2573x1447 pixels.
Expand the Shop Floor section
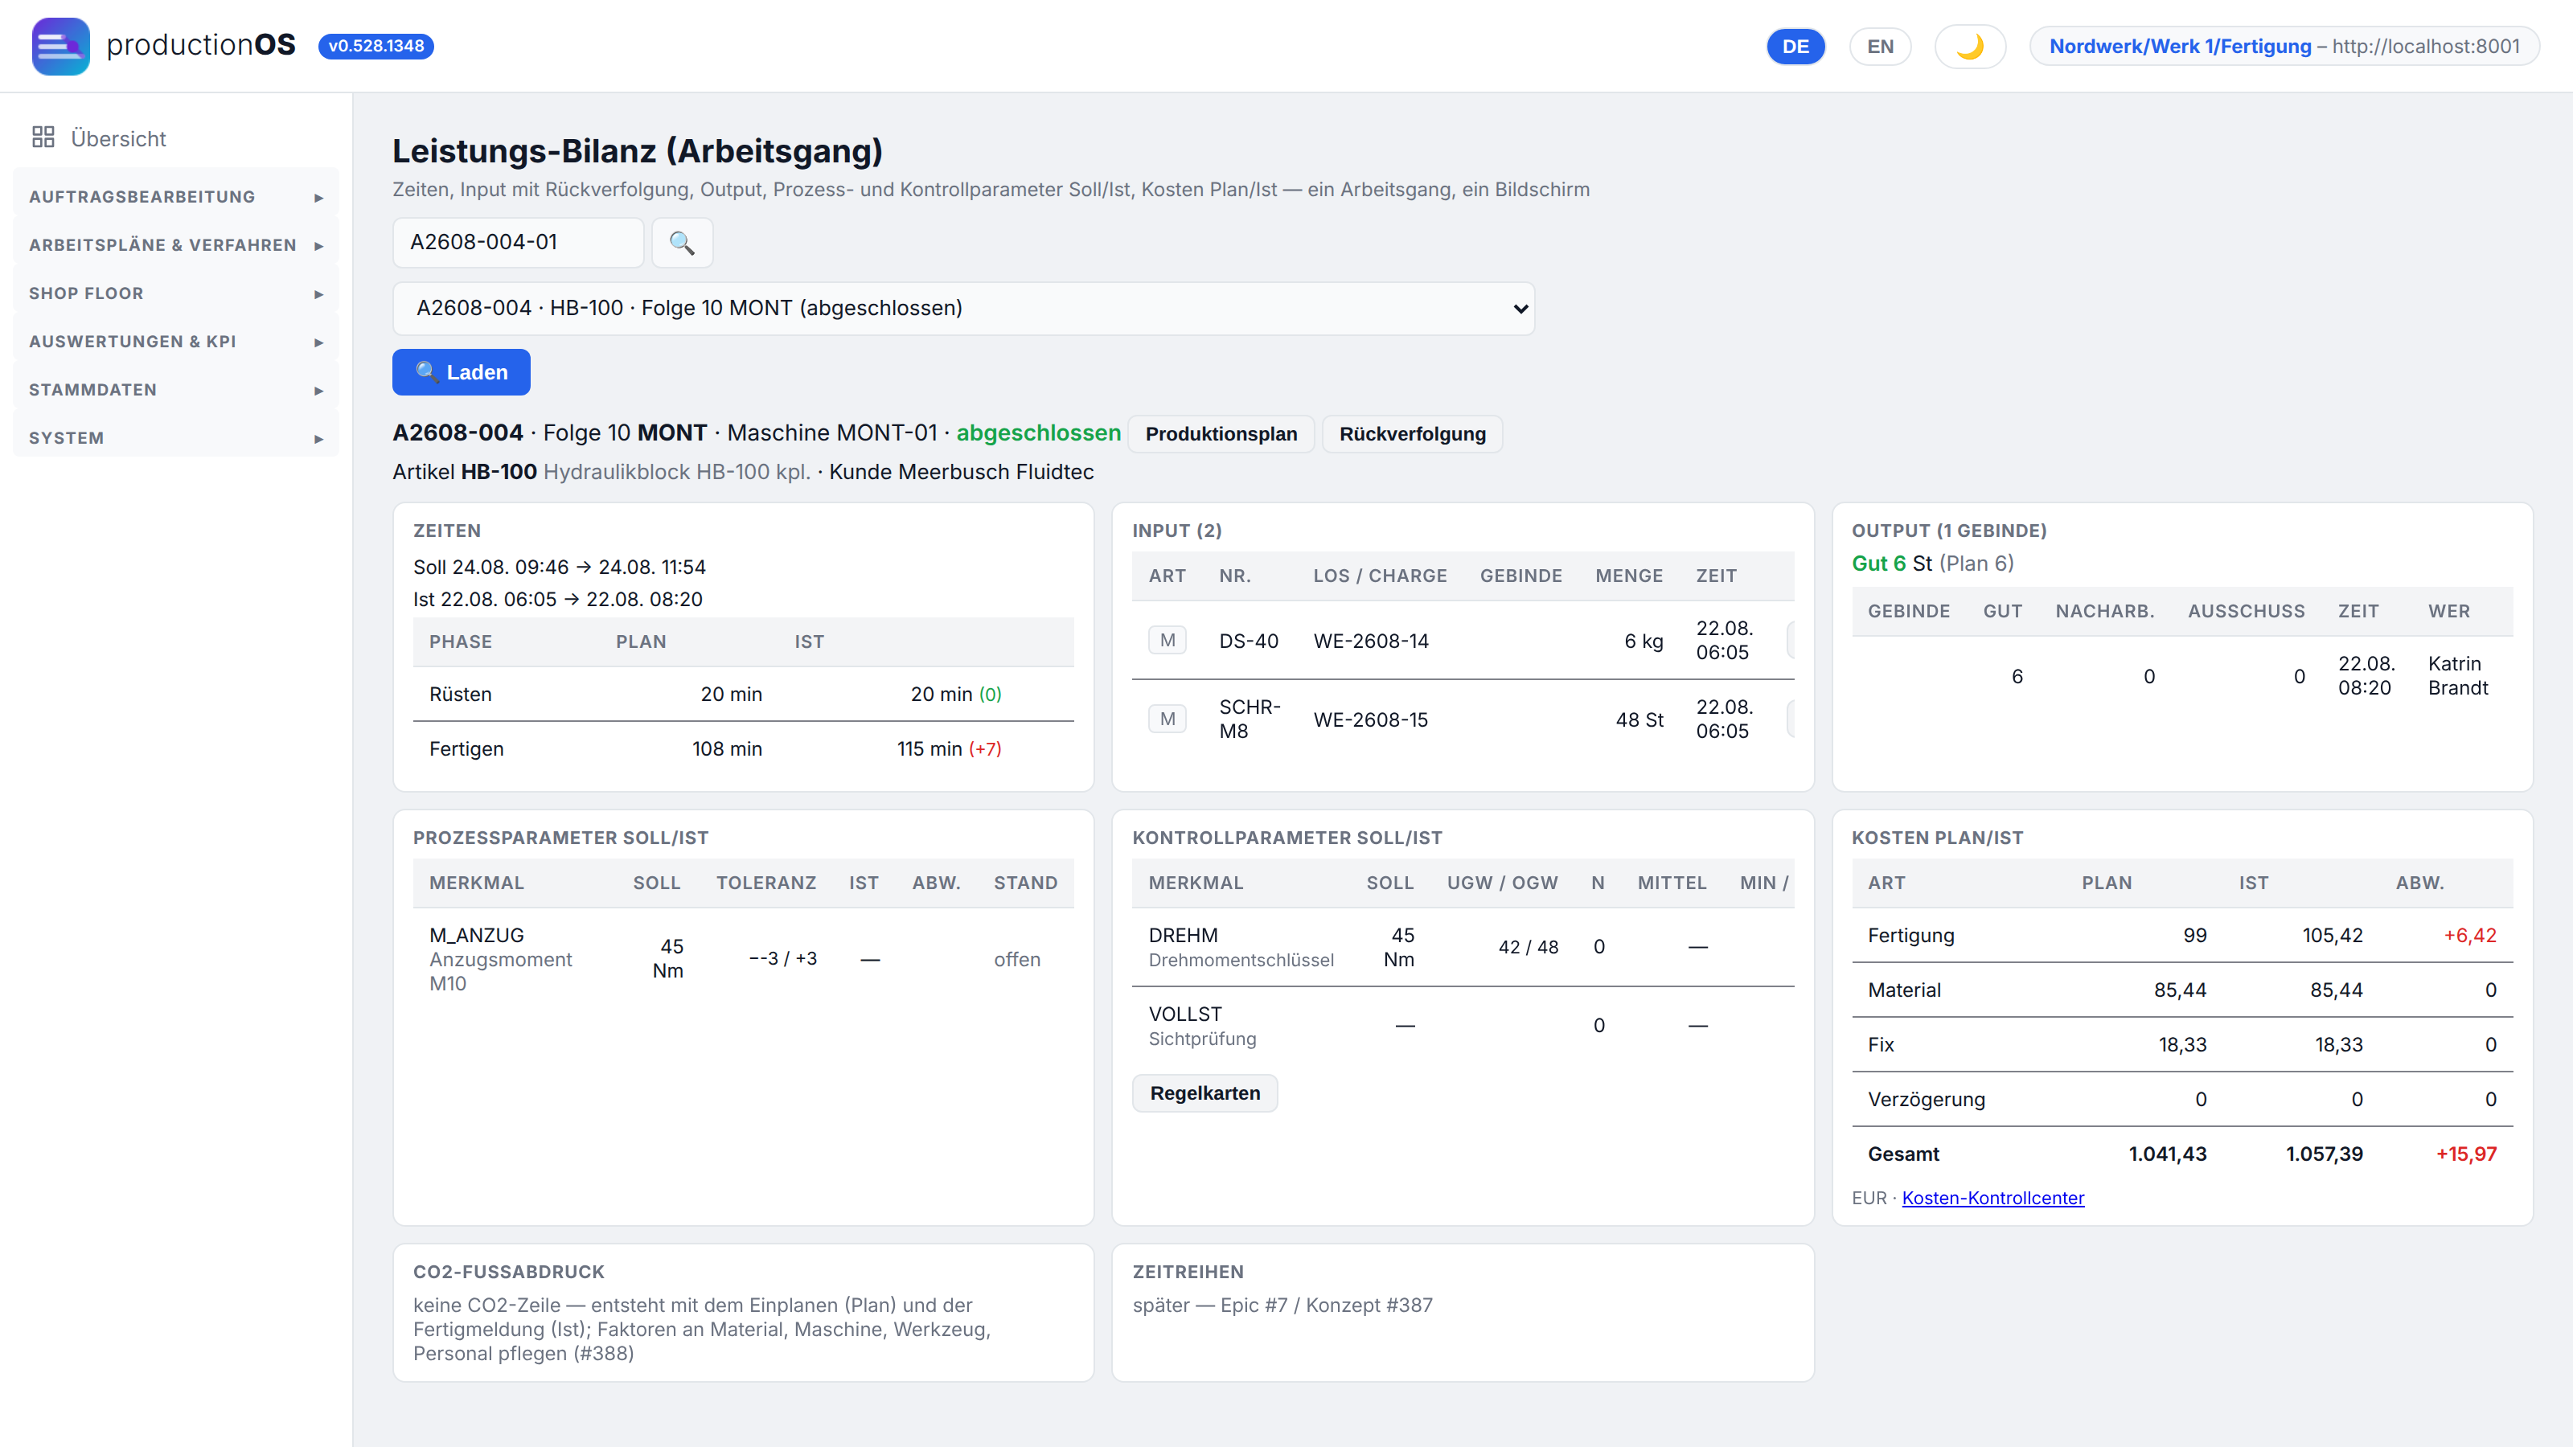click(176, 293)
